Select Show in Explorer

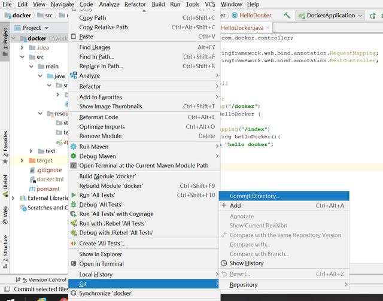coord(144,254)
